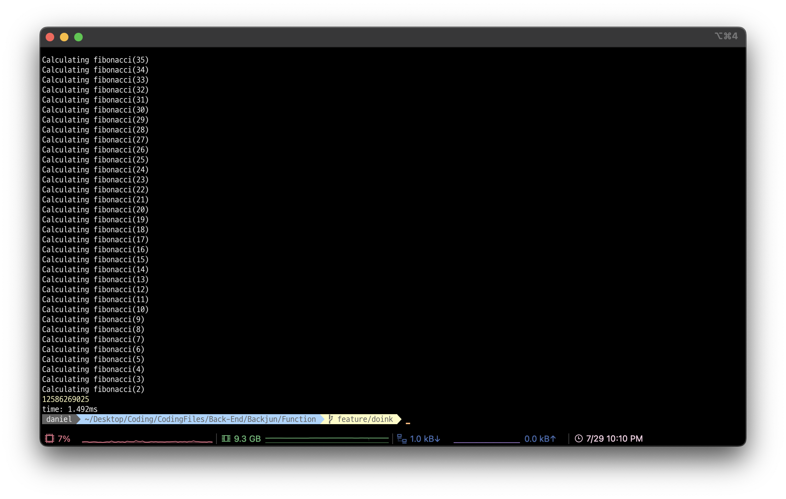Click the 7/29 10:10 PM date text
The width and height of the screenshot is (786, 499).
coord(614,439)
